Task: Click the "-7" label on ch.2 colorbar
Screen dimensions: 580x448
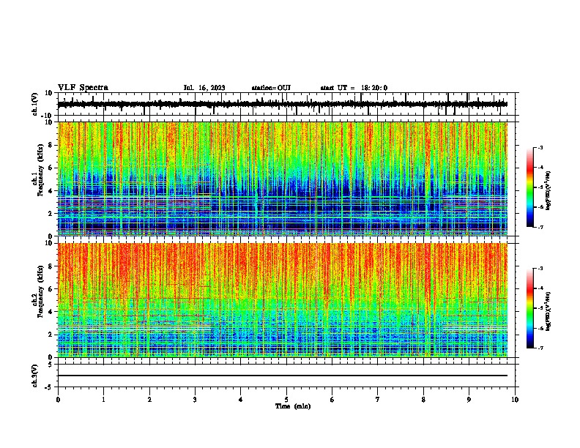Action: pos(540,348)
